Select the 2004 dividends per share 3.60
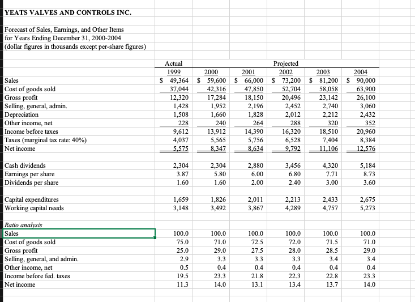The height and width of the screenshot is (302, 415). tap(369, 182)
